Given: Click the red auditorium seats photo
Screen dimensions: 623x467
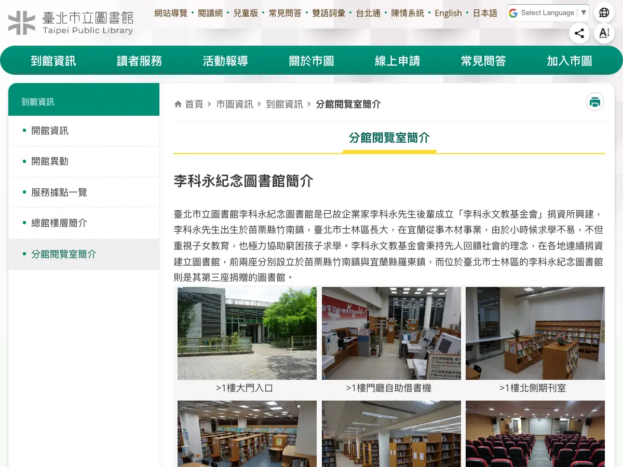Looking at the screenshot, I should 535,434.
